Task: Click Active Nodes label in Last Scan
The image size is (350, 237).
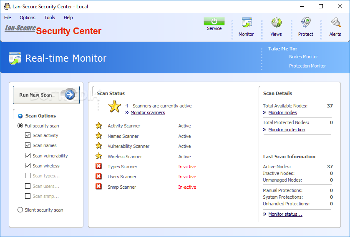Action: [x=277, y=167]
